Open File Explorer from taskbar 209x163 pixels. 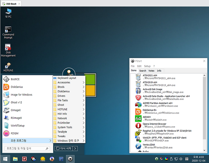coord(15,159)
